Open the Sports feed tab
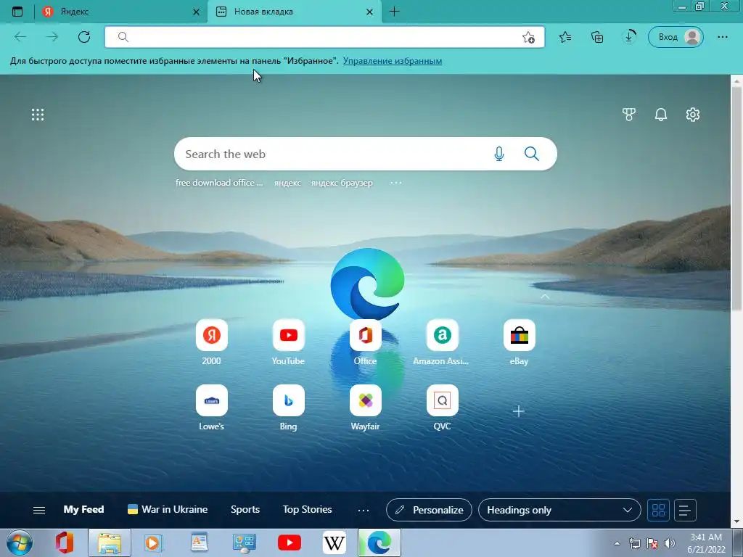743x557 pixels. click(245, 510)
